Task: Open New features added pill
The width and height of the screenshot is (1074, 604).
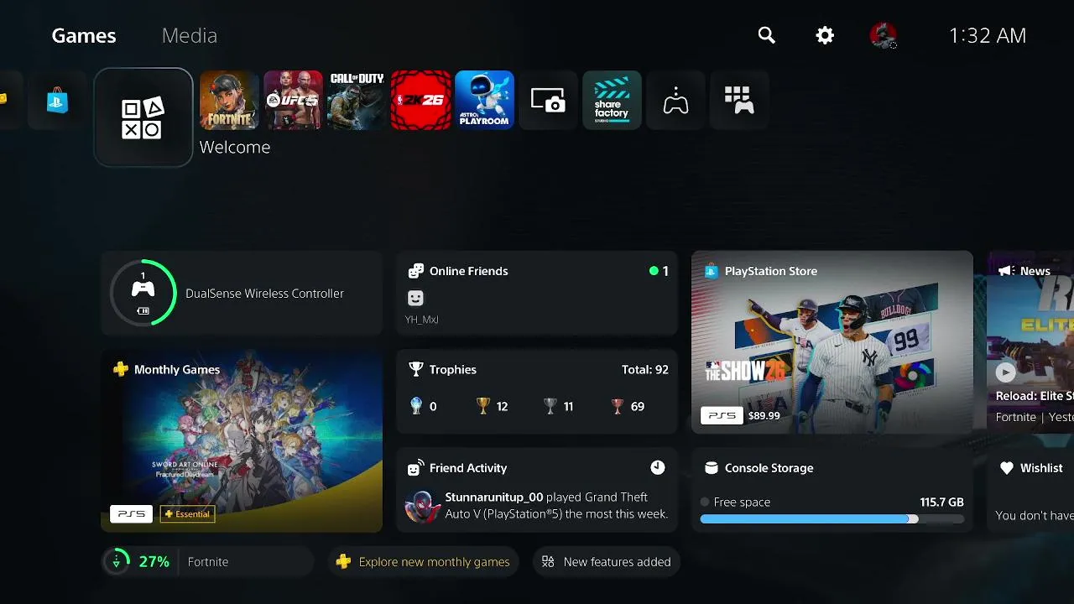Action: (607, 562)
